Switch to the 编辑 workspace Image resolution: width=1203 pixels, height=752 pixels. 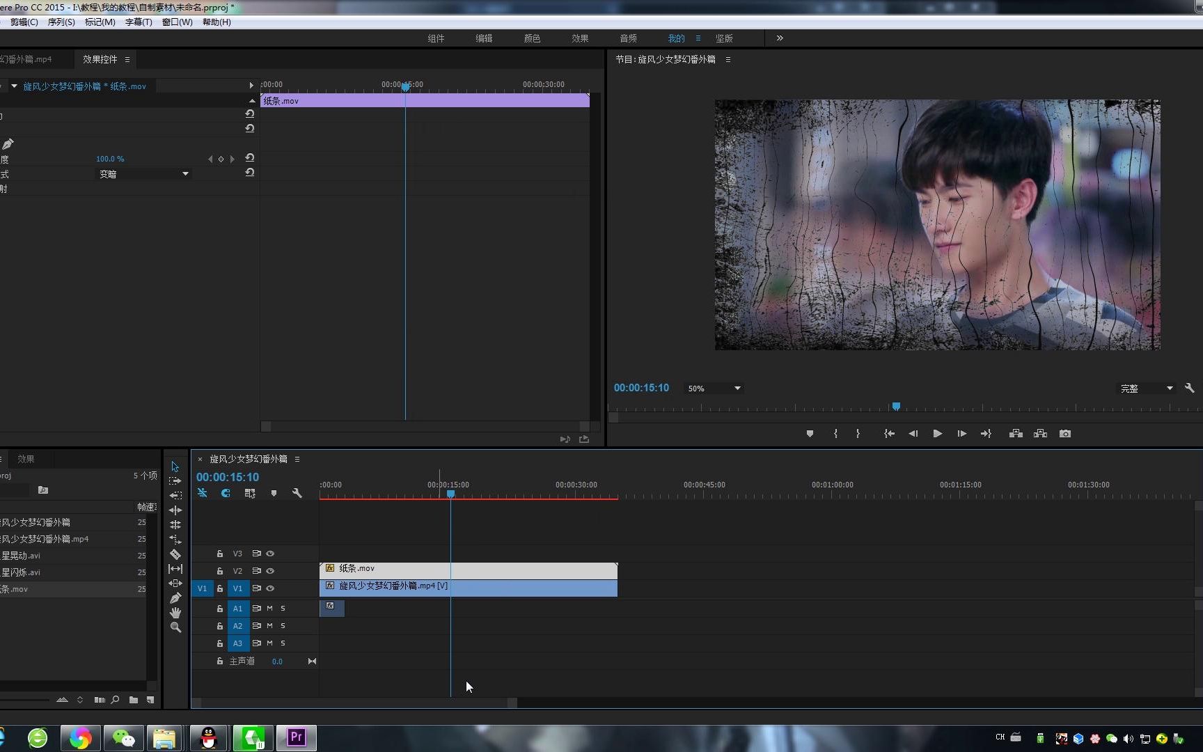(x=484, y=38)
